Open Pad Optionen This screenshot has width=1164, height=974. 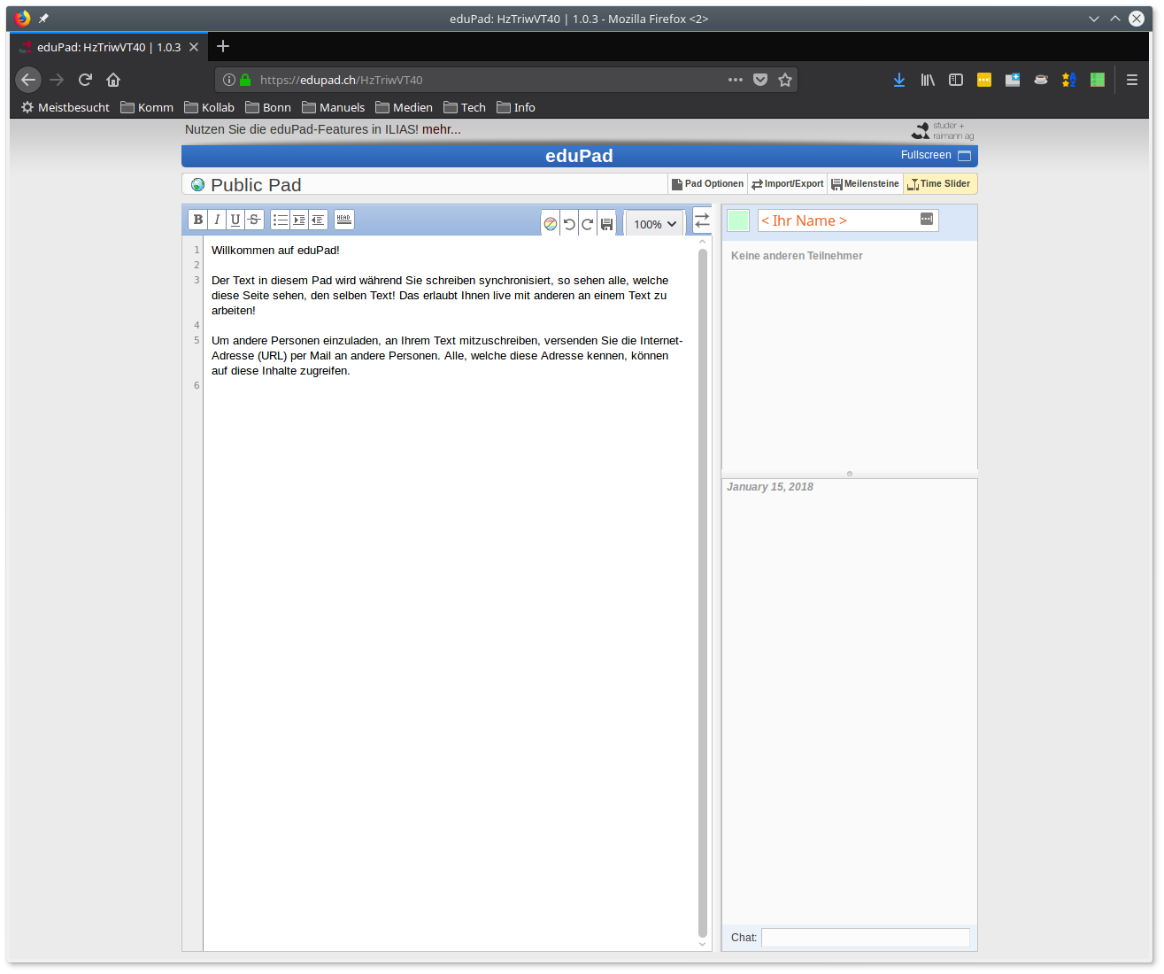coord(707,184)
